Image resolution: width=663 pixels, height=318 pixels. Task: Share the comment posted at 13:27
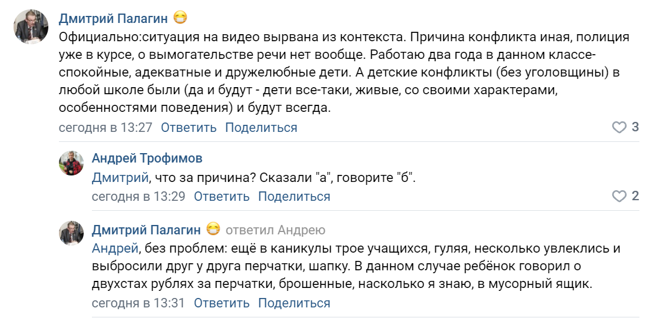click(261, 128)
